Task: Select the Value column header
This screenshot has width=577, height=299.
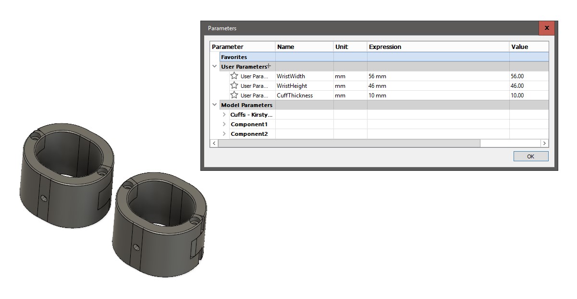Action: pos(529,47)
